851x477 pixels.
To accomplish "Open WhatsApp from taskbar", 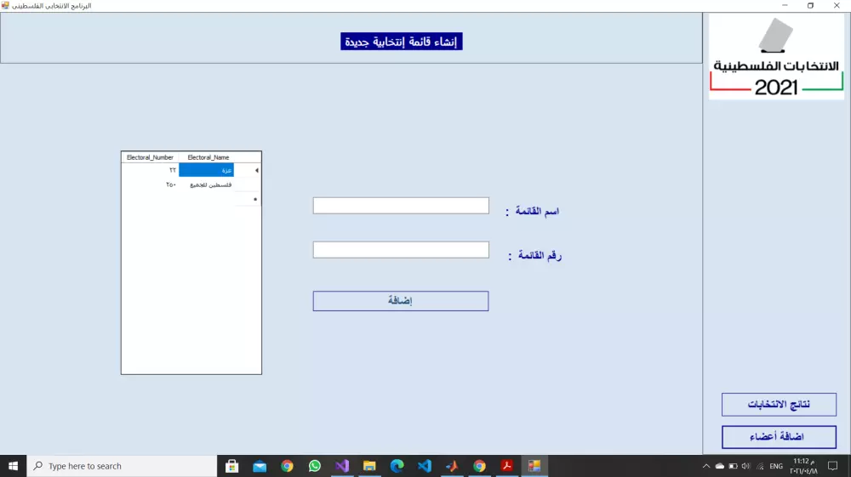I will pyautogui.click(x=315, y=466).
